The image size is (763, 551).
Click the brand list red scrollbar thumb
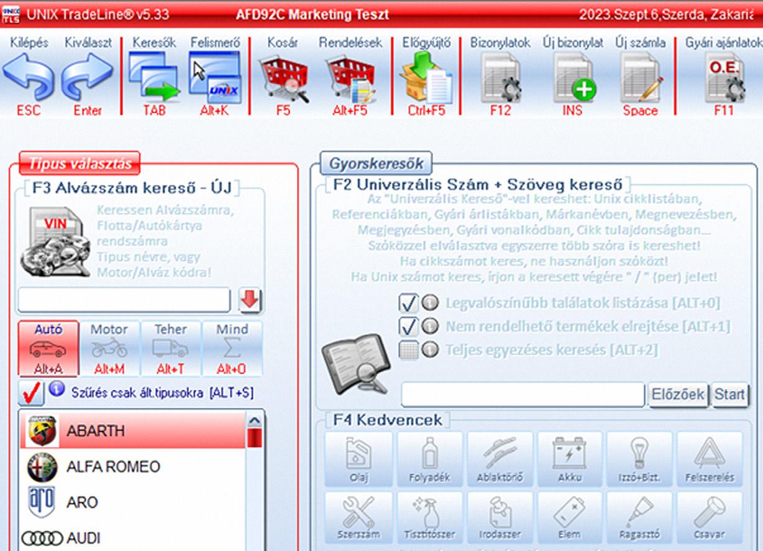[x=254, y=438]
